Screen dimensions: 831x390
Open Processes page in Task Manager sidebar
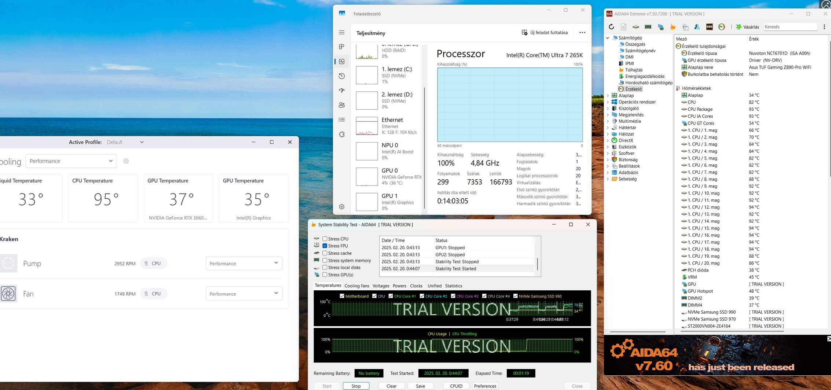click(x=342, y=47)
